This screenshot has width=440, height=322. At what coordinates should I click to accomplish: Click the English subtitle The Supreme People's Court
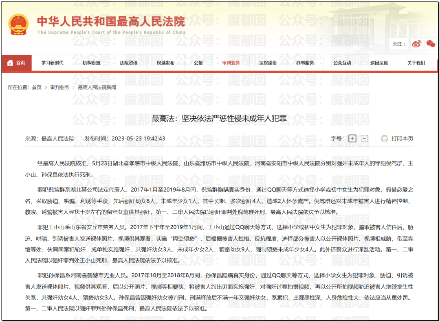pyautogui.click(x=112, y=33)
